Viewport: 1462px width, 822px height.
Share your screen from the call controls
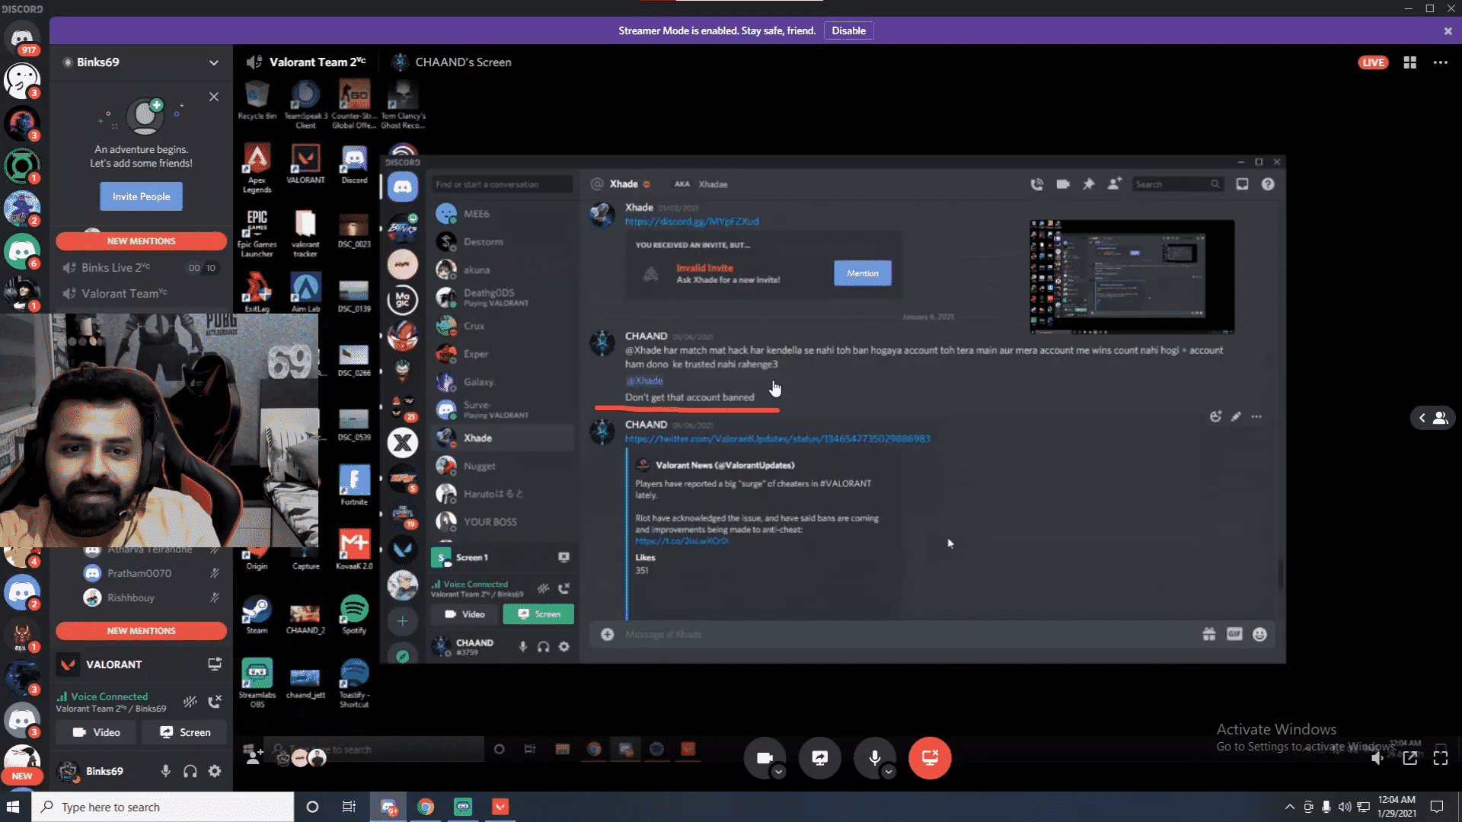820,758
